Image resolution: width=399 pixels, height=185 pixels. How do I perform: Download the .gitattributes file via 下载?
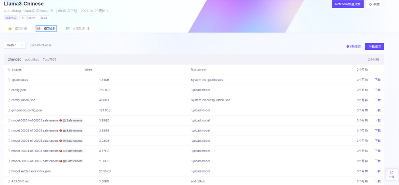pyautogui.click(x=377, y=80)
